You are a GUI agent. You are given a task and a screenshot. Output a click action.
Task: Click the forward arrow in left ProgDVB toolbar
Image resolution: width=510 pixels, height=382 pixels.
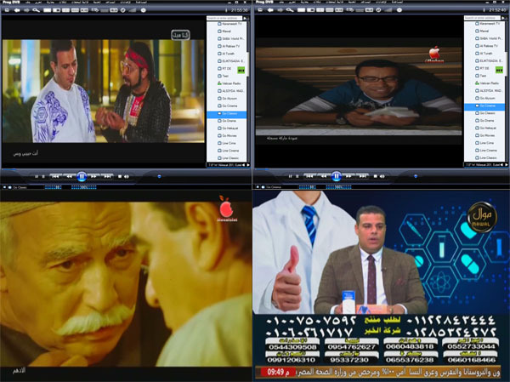point(26,10)
